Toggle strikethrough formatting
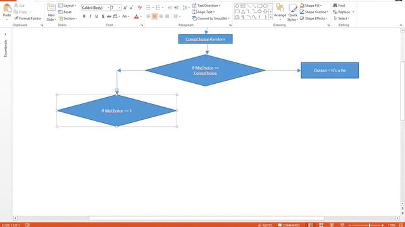The width and height of the screenshot is (405, 227). coord(109,16)
